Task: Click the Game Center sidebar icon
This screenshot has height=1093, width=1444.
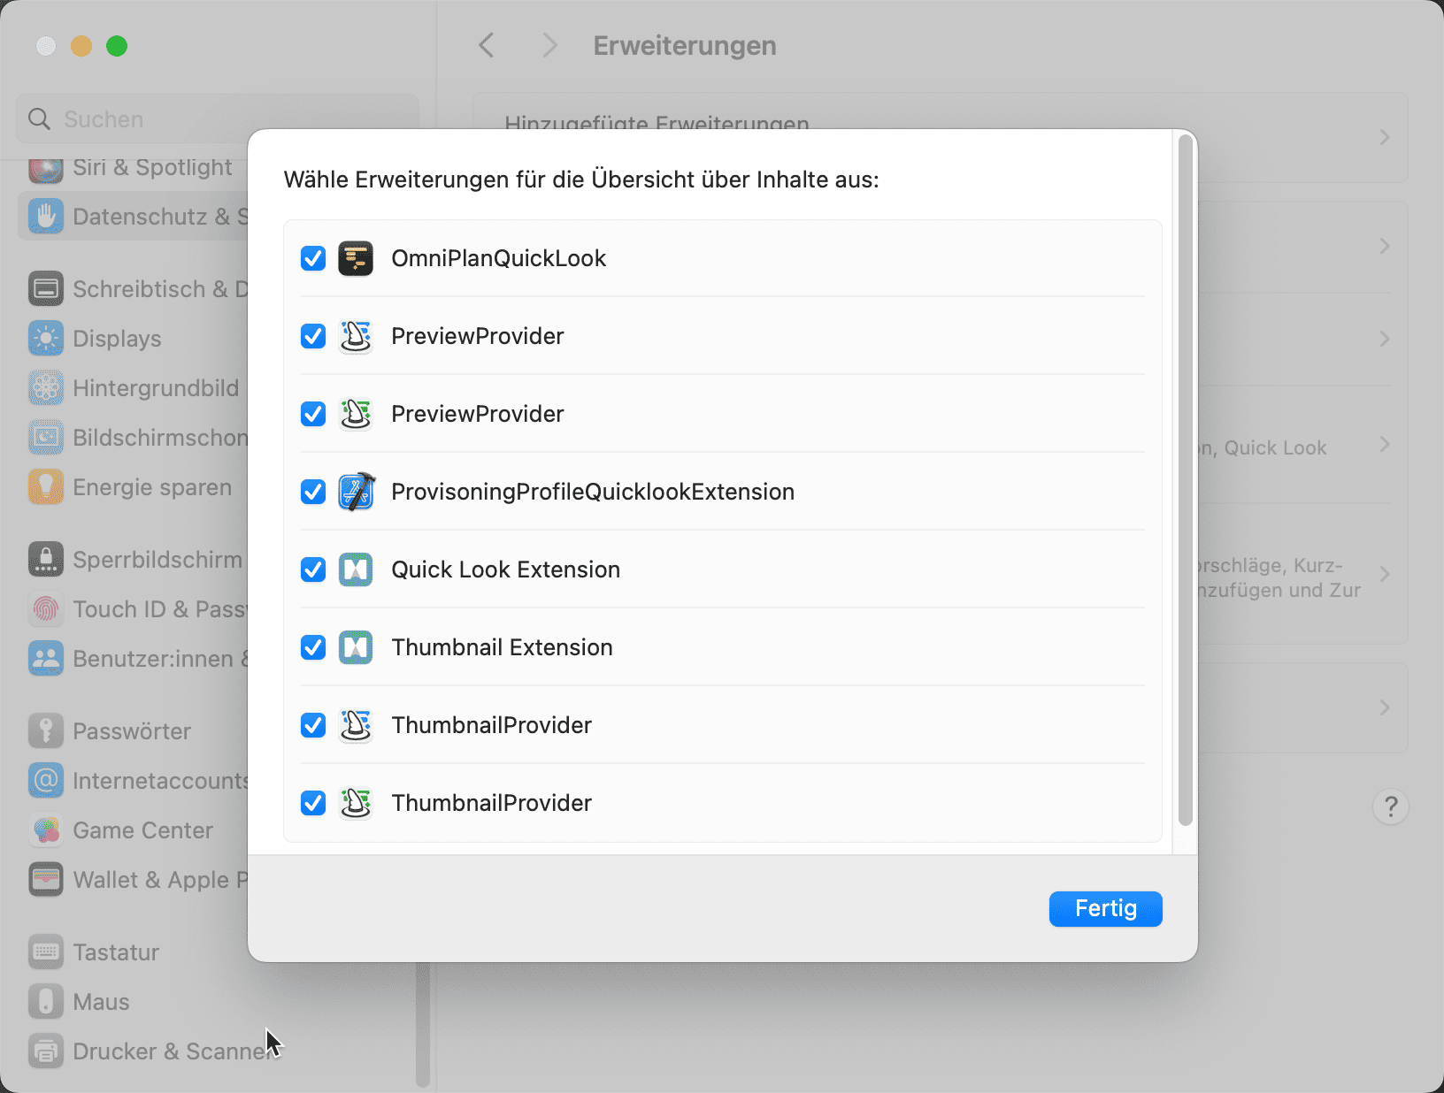Action: 46,830
